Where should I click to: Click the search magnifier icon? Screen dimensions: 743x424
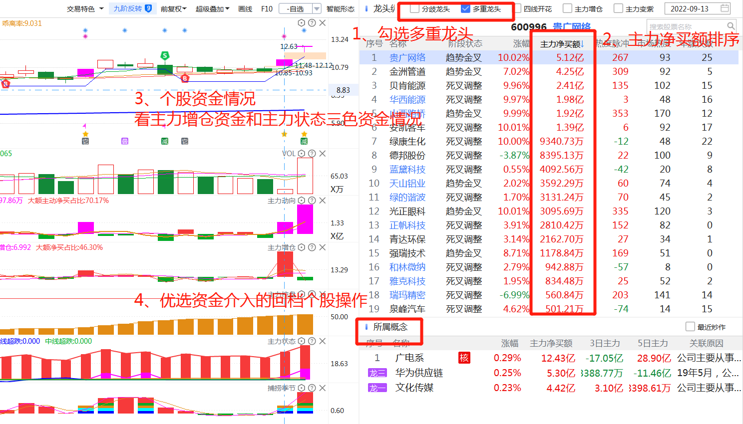pyautogui.click(x=731, y=26)
